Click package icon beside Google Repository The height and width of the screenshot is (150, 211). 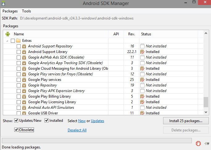tap(24, 85)
